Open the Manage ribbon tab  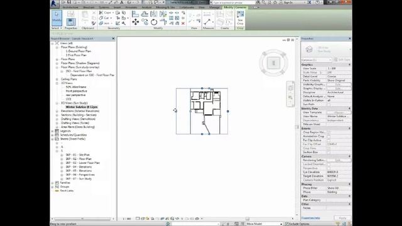pos(214,8)
